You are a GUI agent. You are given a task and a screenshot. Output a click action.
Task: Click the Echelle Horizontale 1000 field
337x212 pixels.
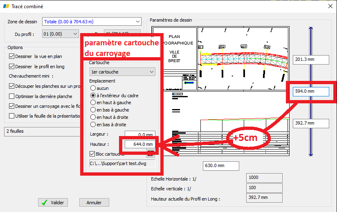(264, 178)
